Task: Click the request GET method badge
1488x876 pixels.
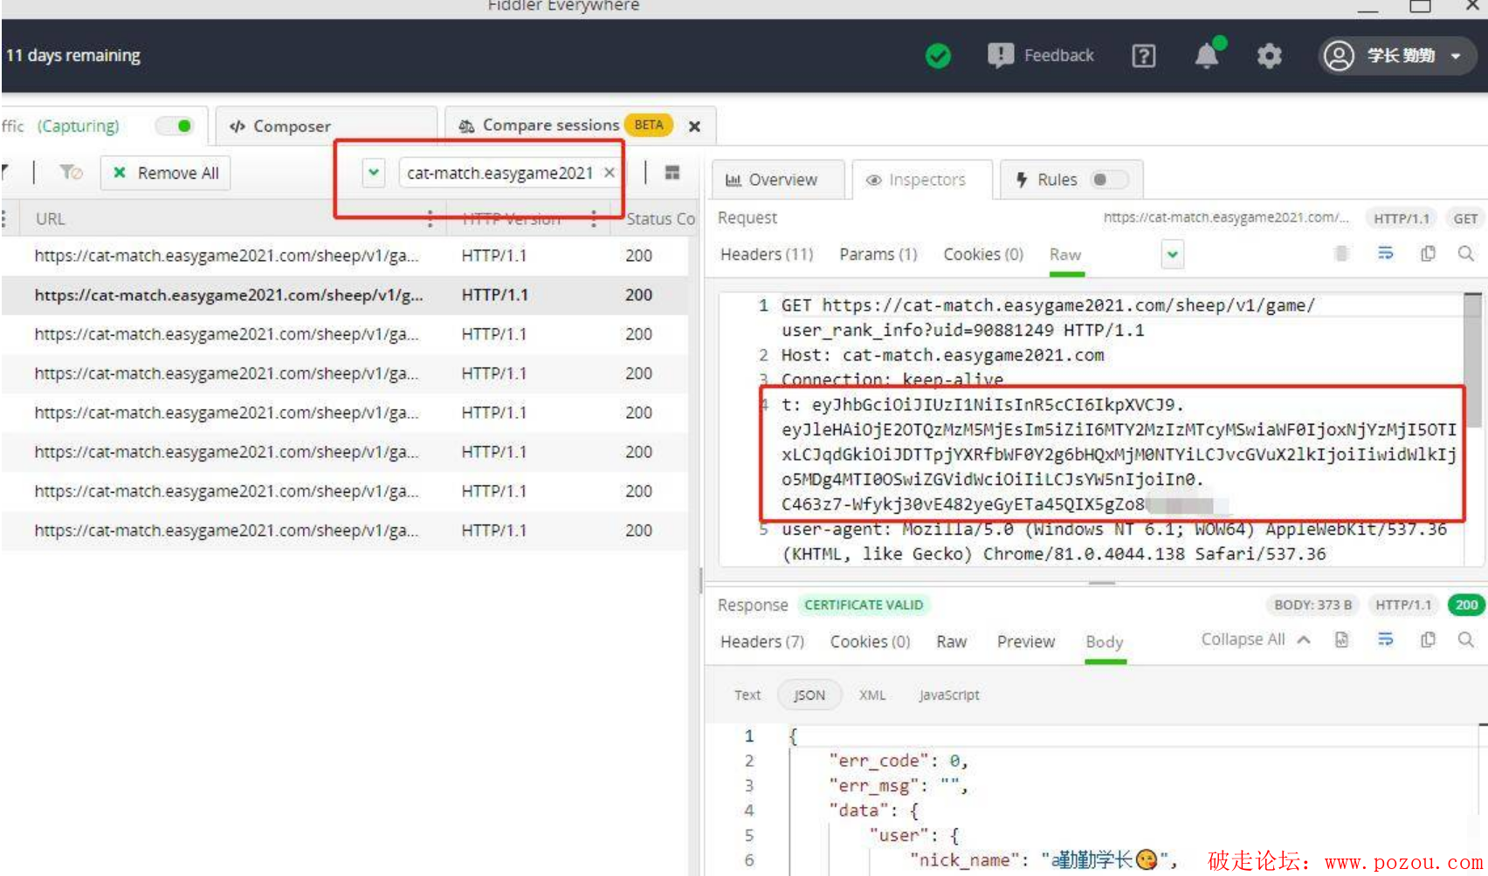Action: (x=1465, y=219)
